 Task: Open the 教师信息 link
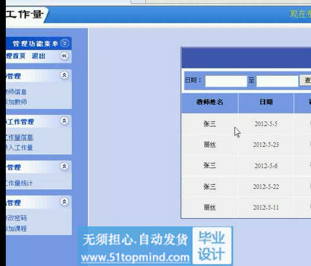17,92
